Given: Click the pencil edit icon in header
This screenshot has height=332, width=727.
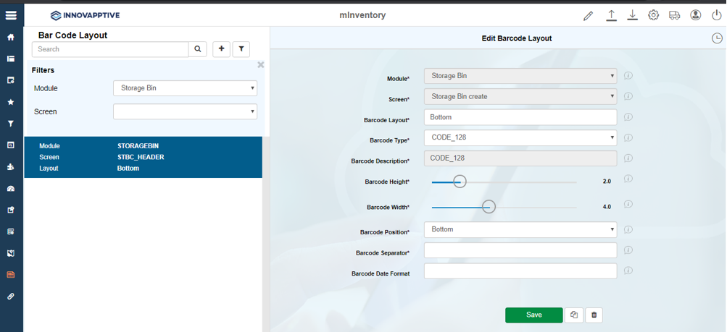Looking at the screenshot, I should click(588, 16).
